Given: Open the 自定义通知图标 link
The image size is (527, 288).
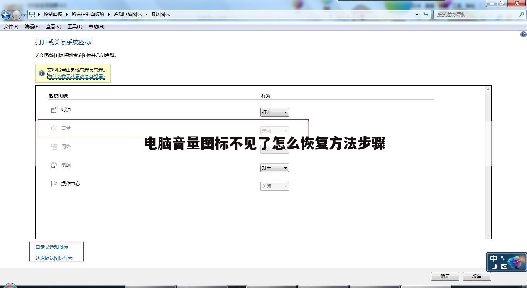Looking at the screenshot, I should point(51,247).
